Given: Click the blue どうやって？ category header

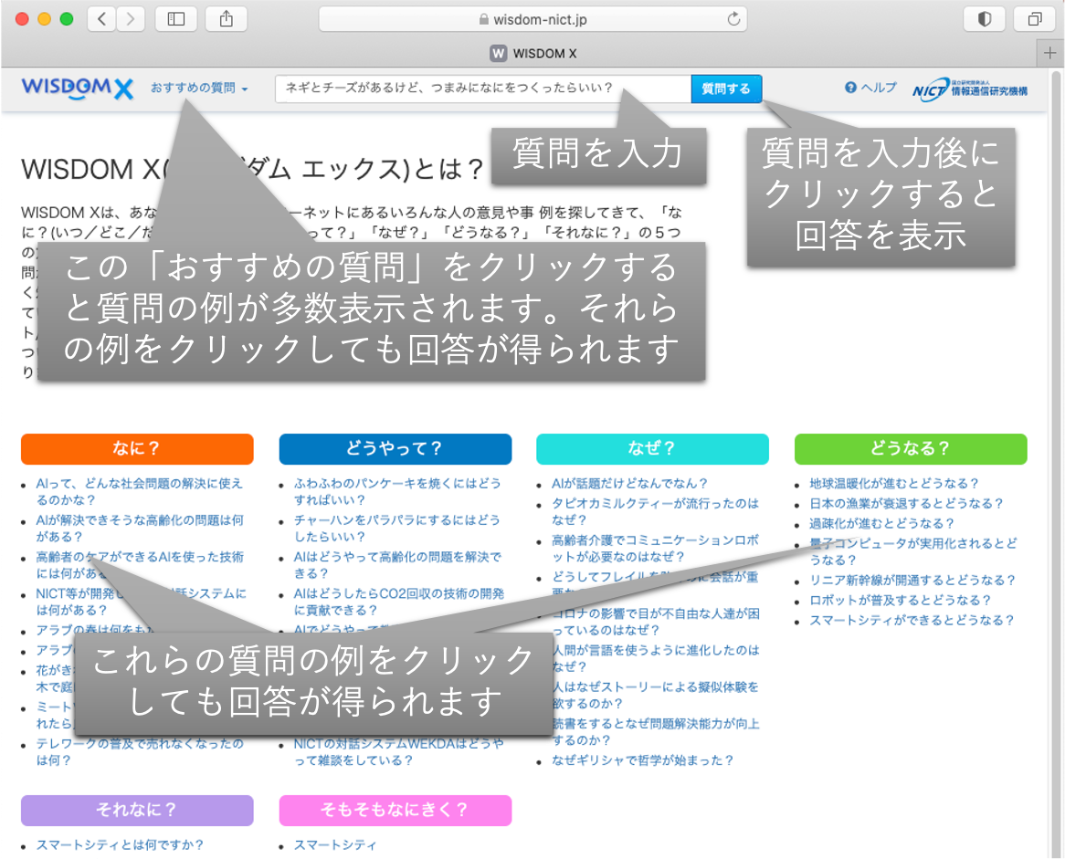Looking at the screenshot, I should pyautogui.click(x=395, y=449).
